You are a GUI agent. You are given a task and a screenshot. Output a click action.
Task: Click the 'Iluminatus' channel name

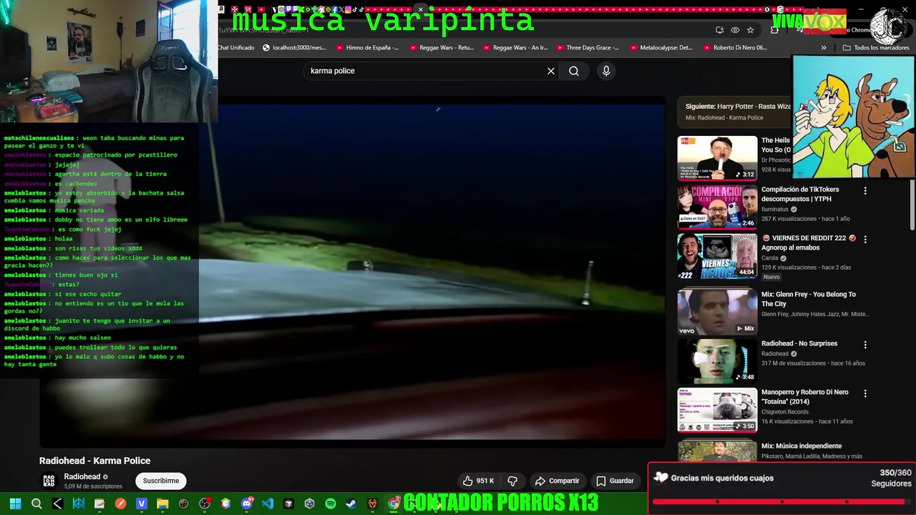coord(776,210)
